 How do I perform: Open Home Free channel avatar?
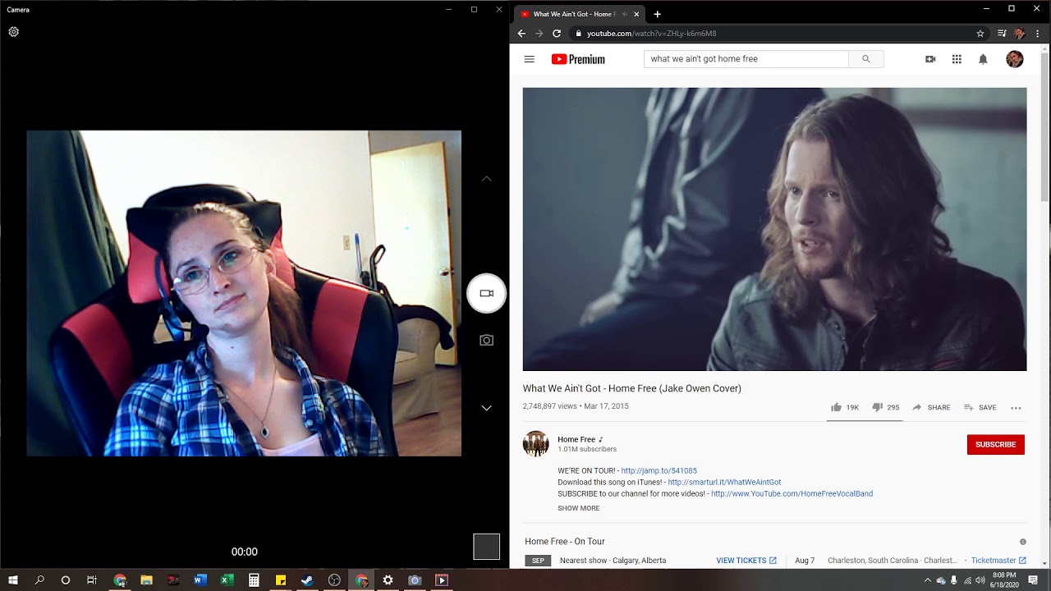point(536,443)
